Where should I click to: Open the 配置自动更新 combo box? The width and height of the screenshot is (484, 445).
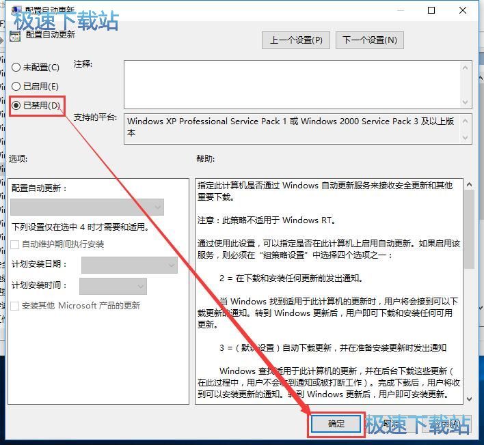tap(87, 207)
